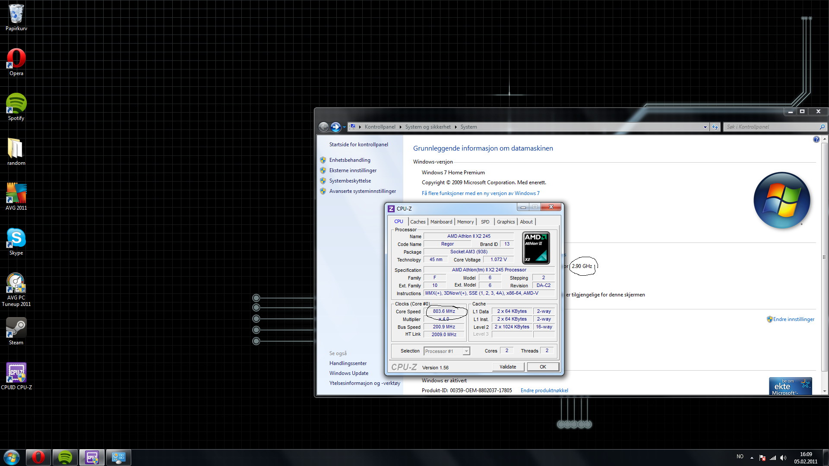Click link about new version of Windows 7
This screenshot has width=829, height=466.
(481, 193)
